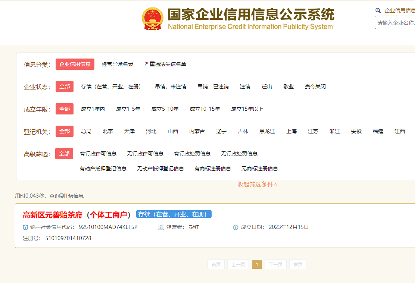This screenshot has width=415, height=283.
Task: Select 全部 under 高级筛选
Action: [64, 154]
